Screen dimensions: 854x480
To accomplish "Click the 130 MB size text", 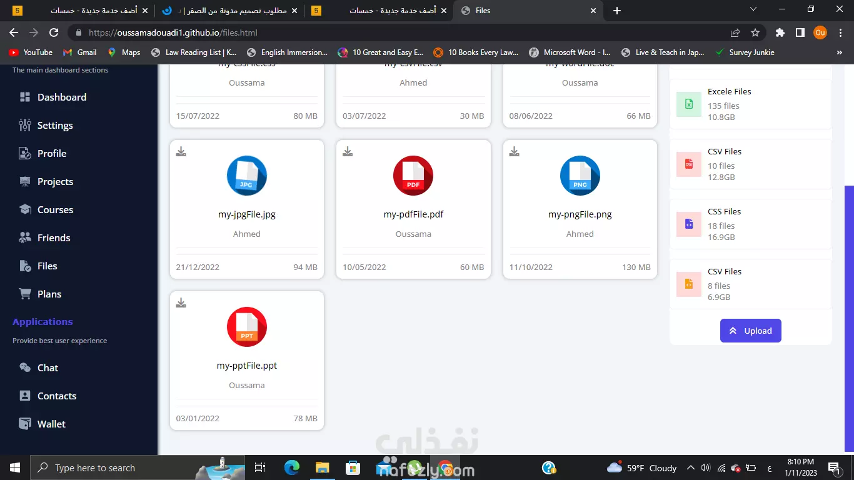I will (636, 267).
